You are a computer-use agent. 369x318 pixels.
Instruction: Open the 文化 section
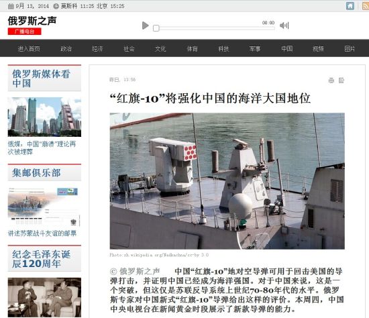point(160,49)
